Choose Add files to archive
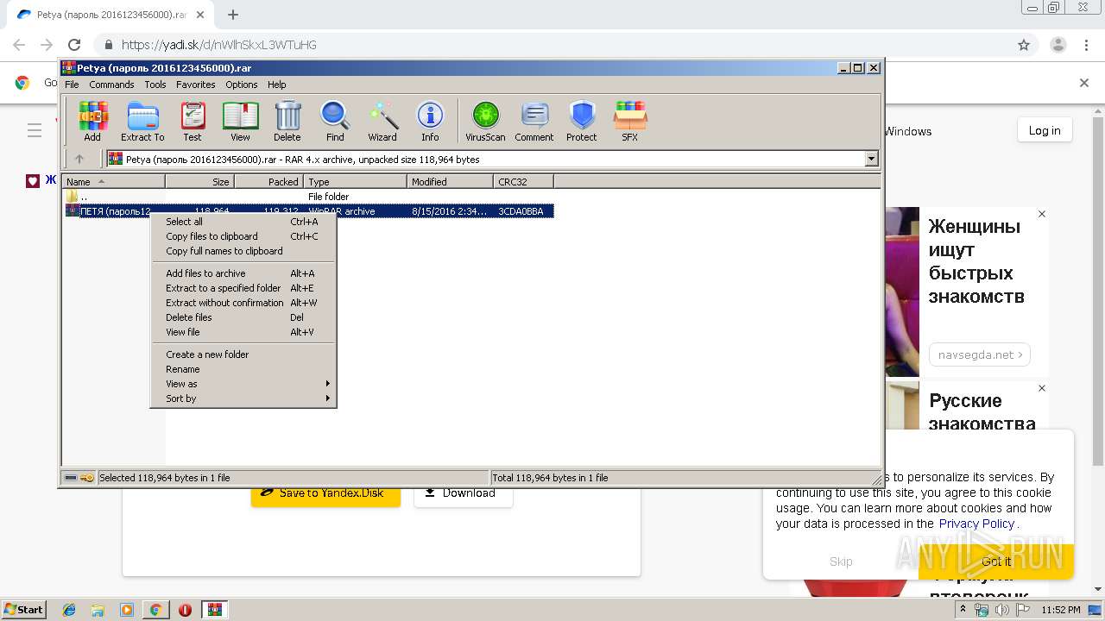This screenshot has width=1105, height=621. point(243,273)
